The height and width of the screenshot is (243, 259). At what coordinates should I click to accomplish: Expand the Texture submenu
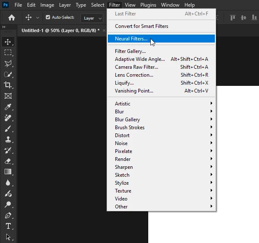click(161, 191)
